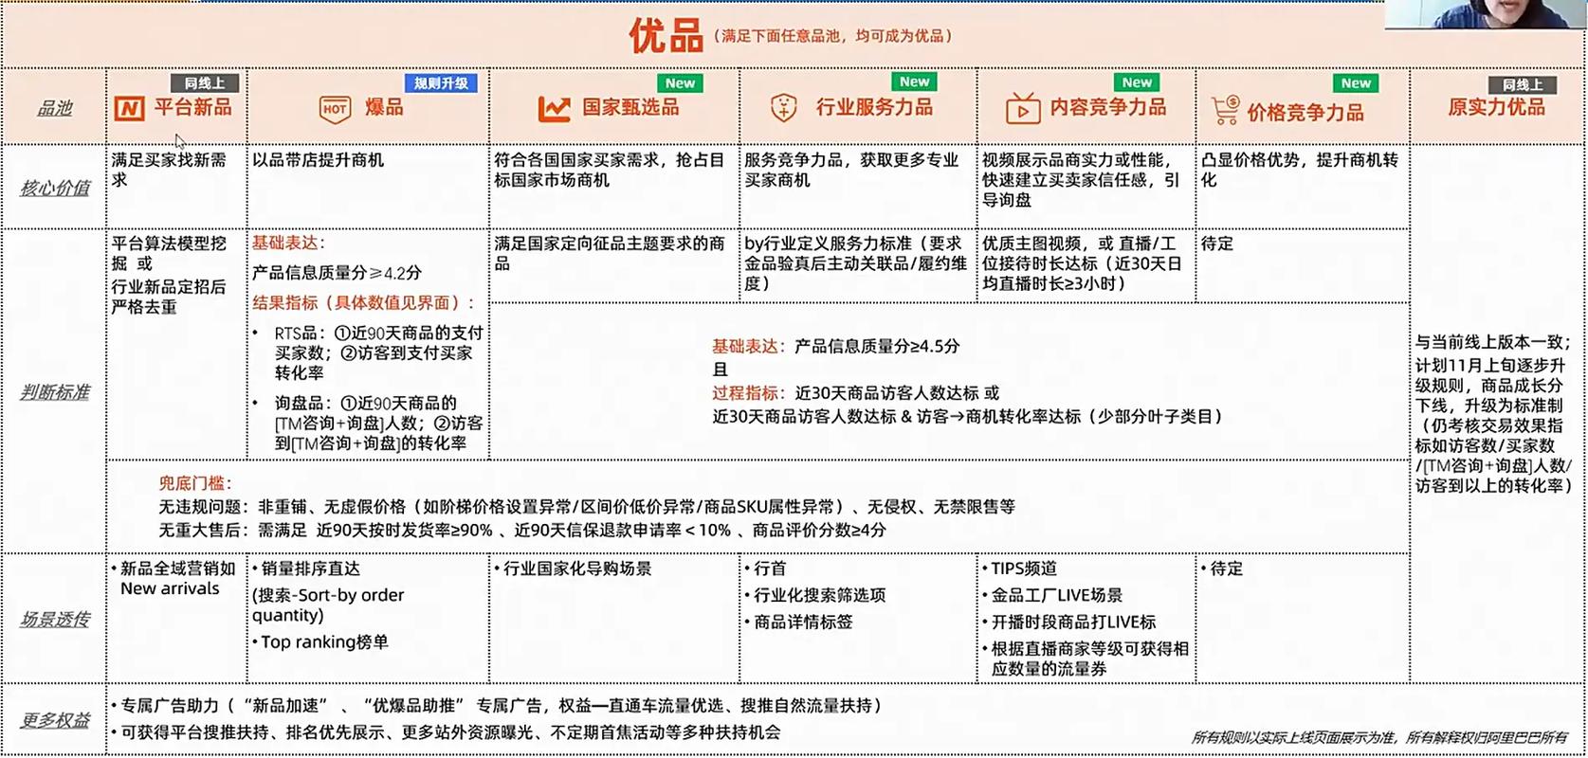Click the shield icon beside 行业服务力品
Viewport: 1588px width, 758px height.
783,108
